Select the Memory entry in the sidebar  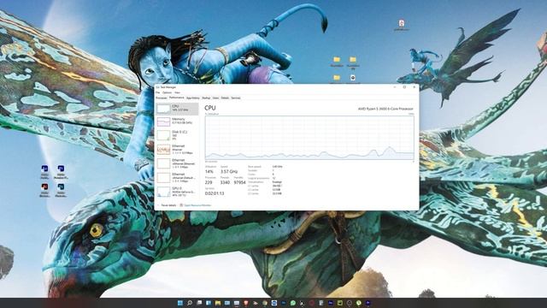177,121
